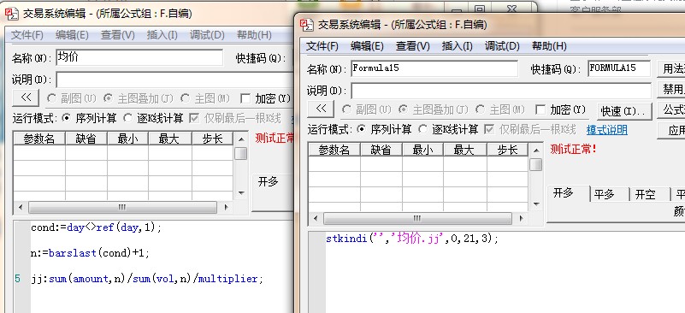Select 副图 radio in Formula15 window
The width and height of the screenshot is (685, 313).
click(x=346, y=109)
